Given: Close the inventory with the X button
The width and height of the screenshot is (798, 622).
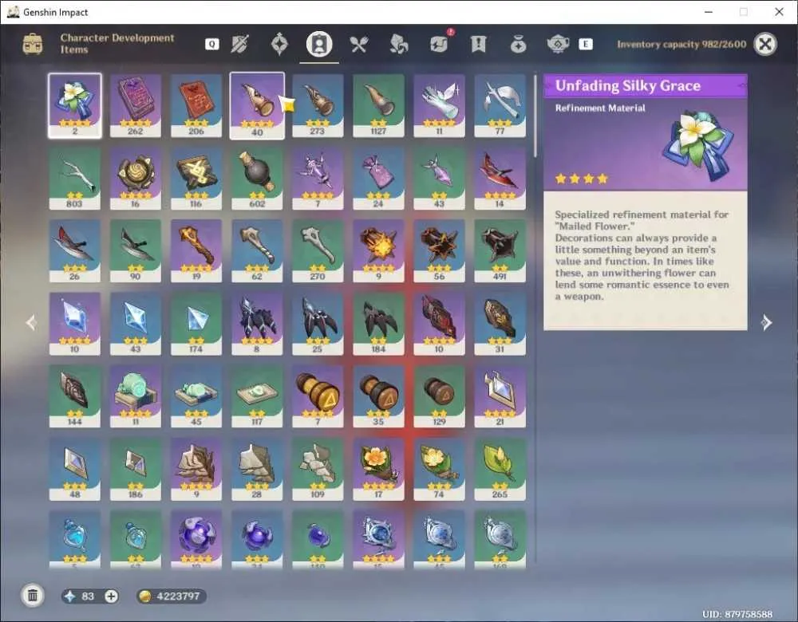Looking at the screenshot, I should click(x=765, y=44).
